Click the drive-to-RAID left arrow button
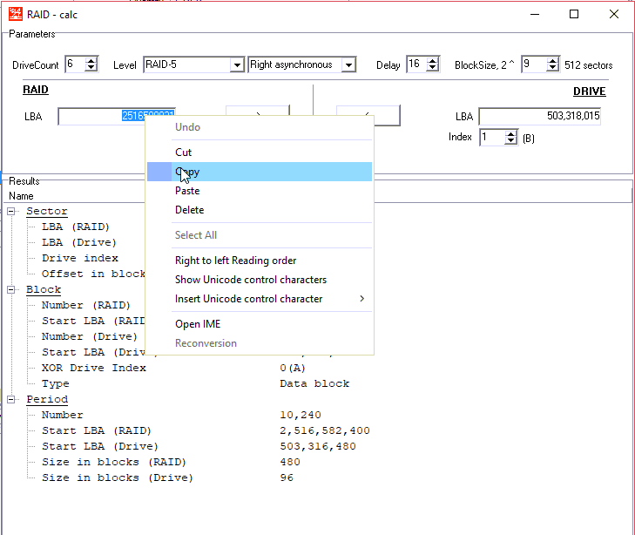The image size is (635, 535). 368,116
